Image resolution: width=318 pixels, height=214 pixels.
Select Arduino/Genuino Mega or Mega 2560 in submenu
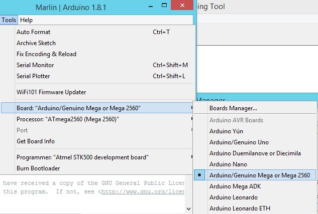pos(255,175)
